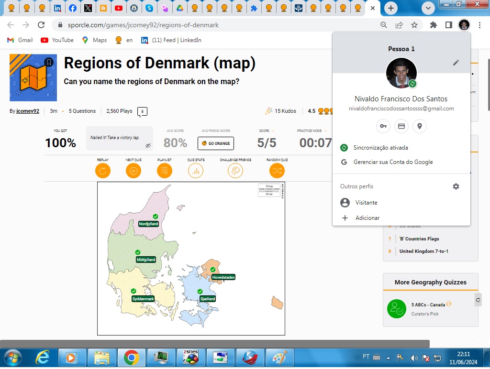
Task: Open jcorney92's profile link
Action: [x=27, y=111]
